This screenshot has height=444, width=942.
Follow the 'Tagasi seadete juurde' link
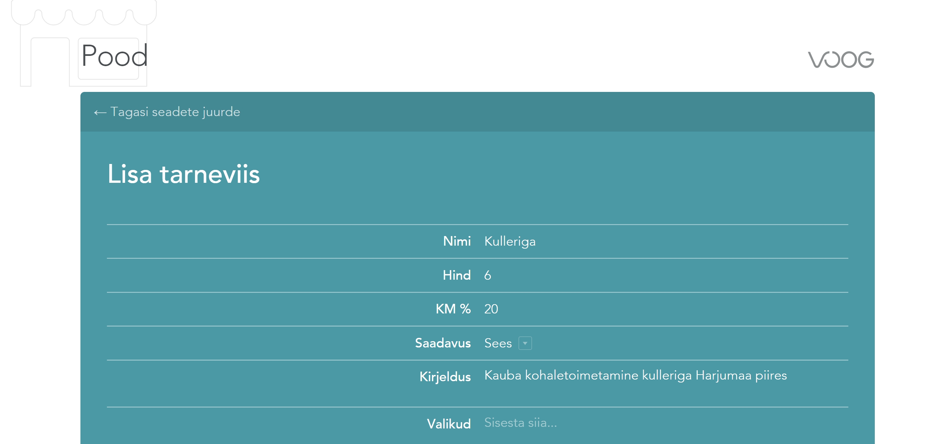175,112
